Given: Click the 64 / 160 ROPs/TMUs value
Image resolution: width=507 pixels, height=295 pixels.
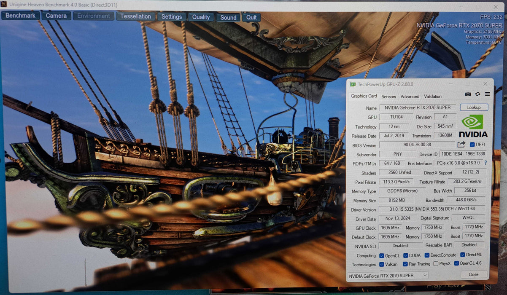Looking at the screenshot, I should coord(392,163).
